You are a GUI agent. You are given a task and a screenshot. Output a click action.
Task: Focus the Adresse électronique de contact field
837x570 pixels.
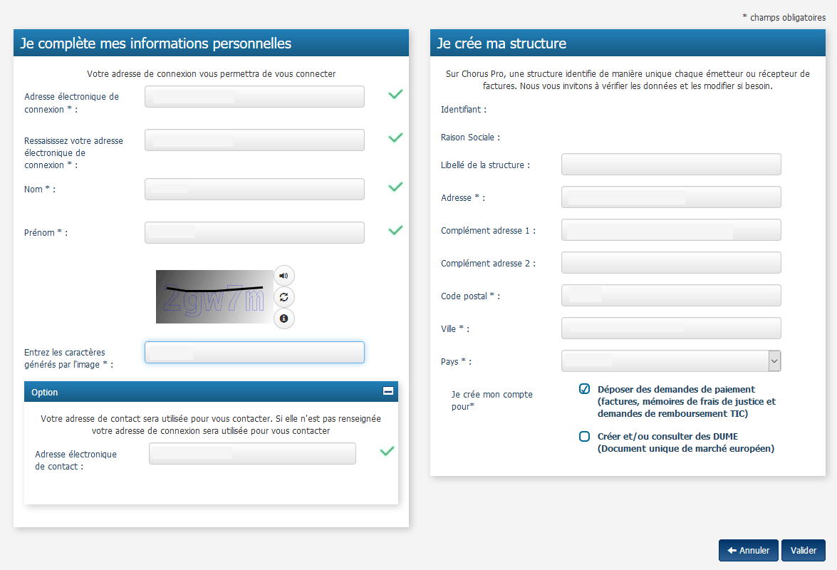coord(252,454)
